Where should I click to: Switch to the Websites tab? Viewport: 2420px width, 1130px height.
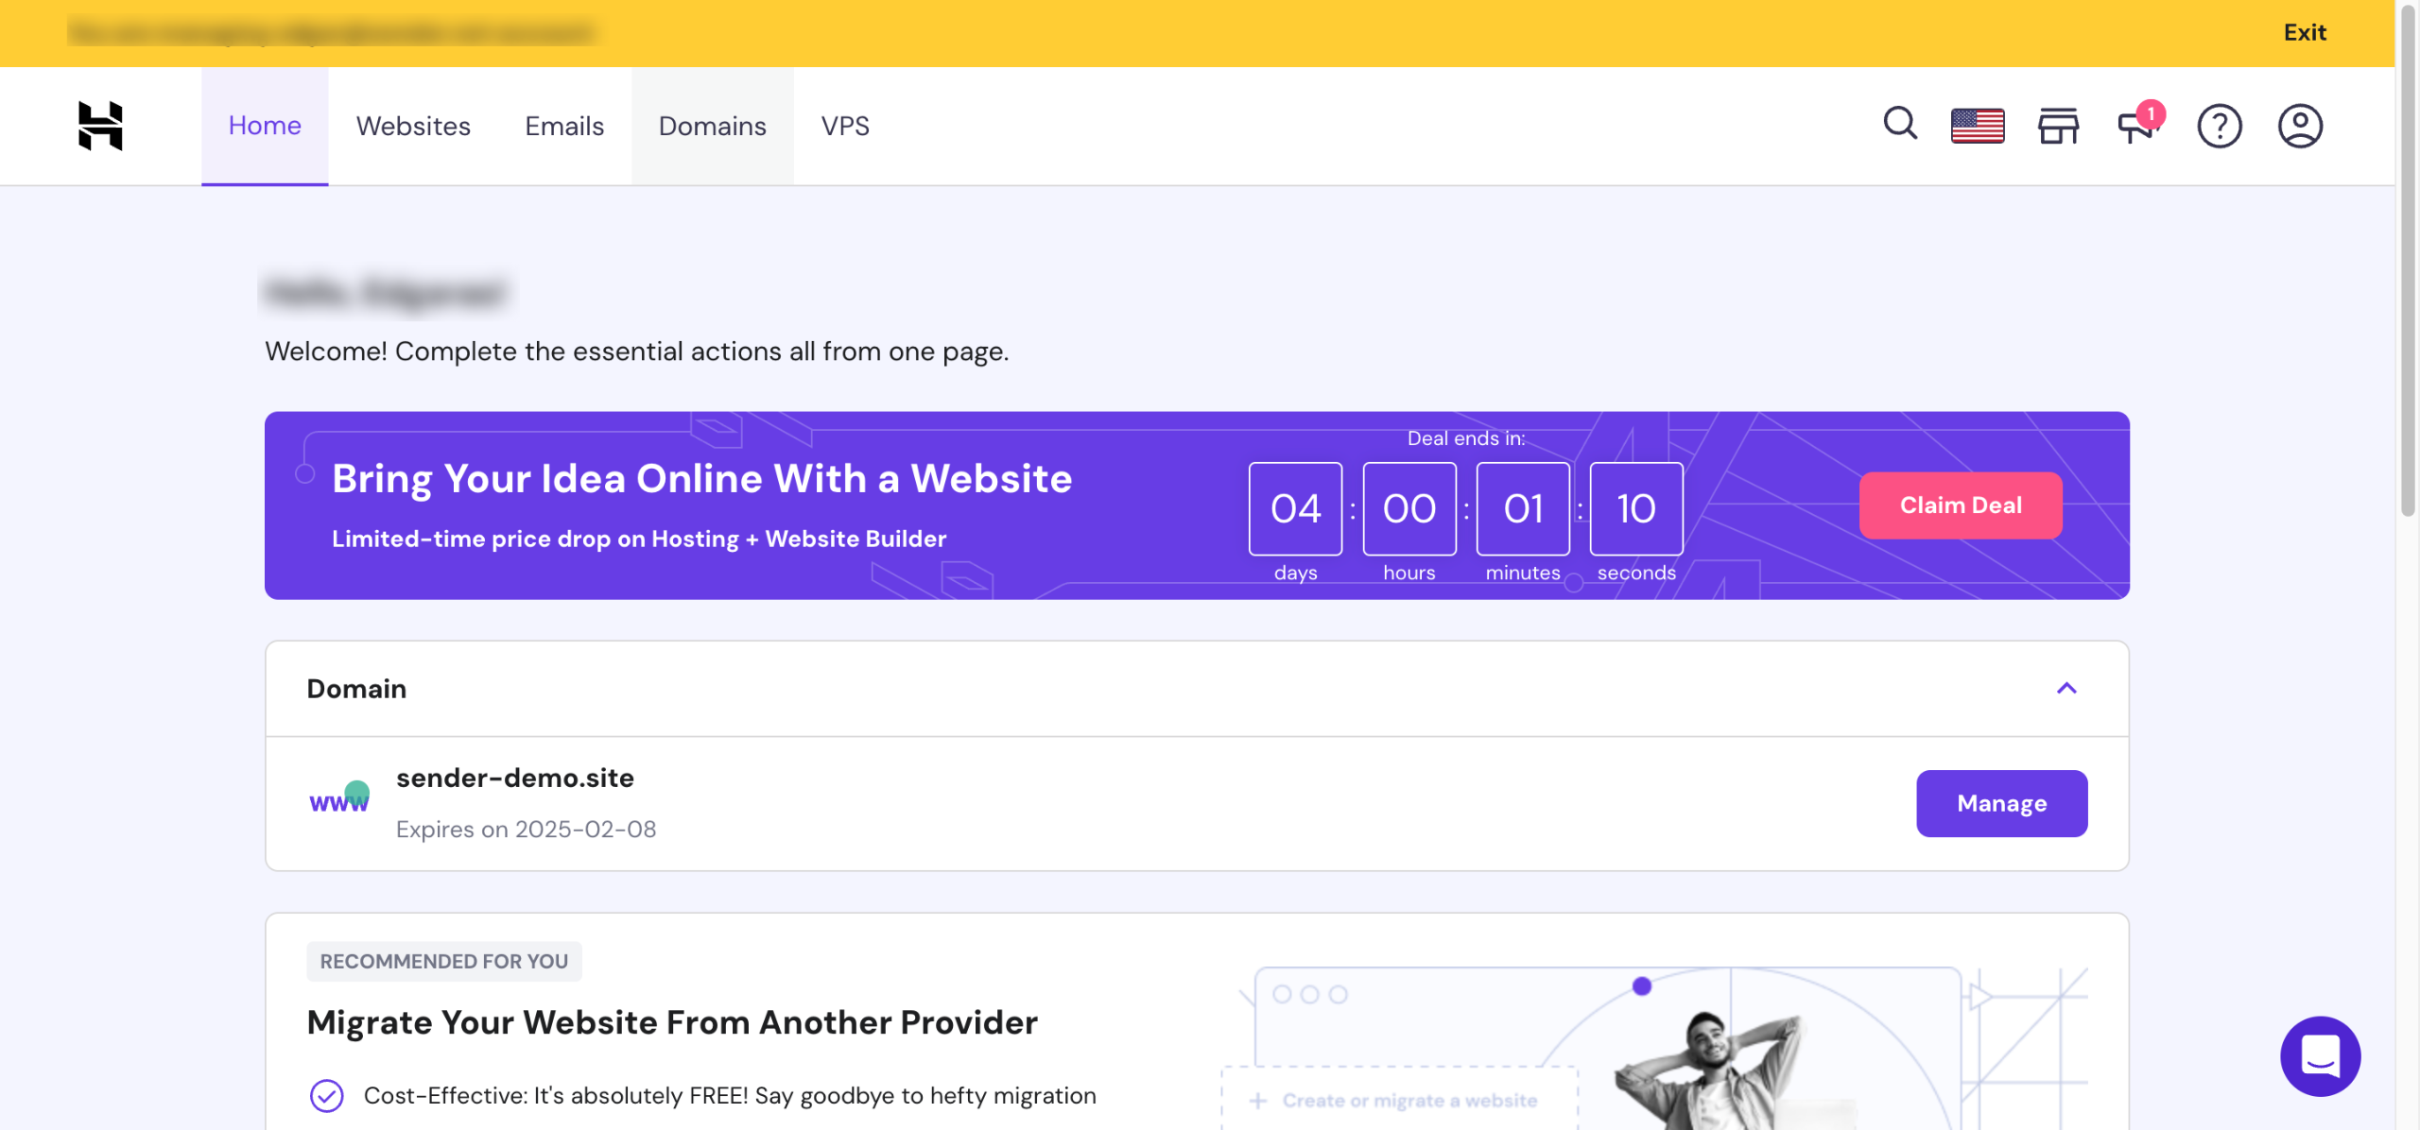[x=413, y=126]
